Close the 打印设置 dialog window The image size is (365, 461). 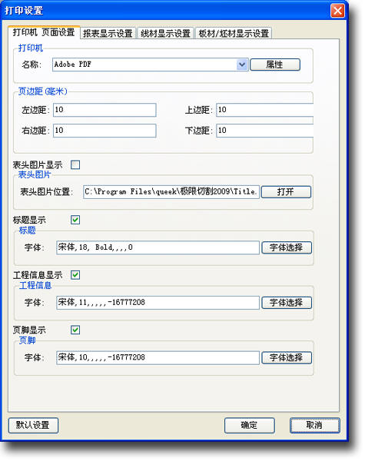(337, 11)
